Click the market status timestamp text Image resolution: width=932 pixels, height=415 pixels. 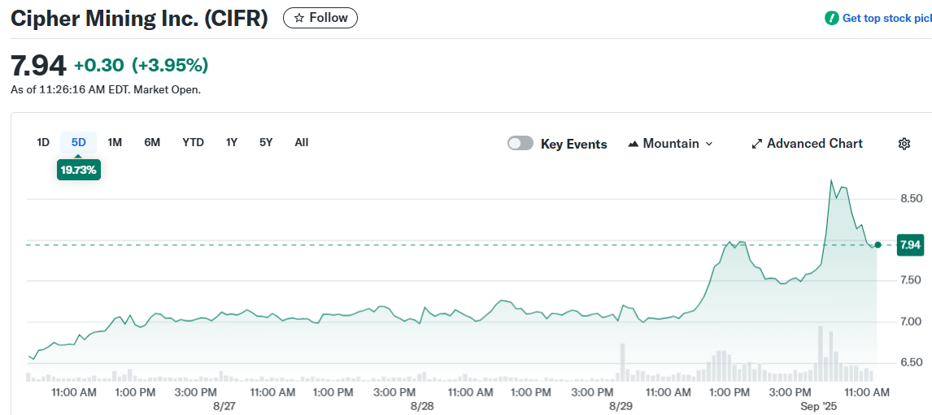(x=106, y=90)
